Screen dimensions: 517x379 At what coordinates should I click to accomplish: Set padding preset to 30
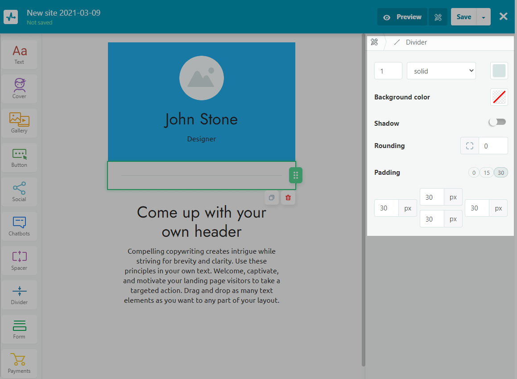click(501, 173)
